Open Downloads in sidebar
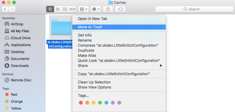 (x=17, y=66)
